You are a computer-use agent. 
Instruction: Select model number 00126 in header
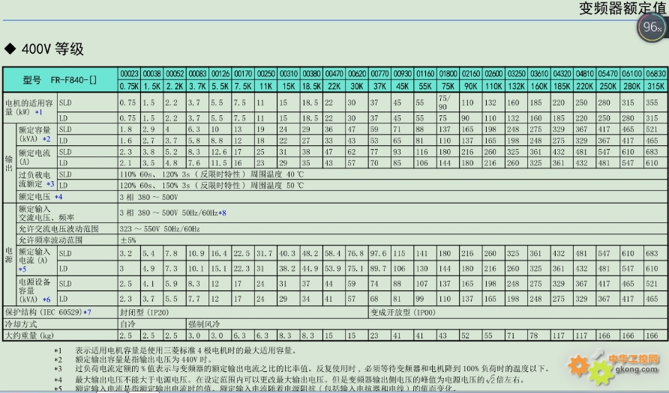click(220, 73)
